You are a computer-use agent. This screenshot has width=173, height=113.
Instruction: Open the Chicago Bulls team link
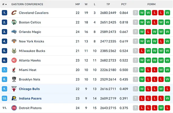point(29,89)
